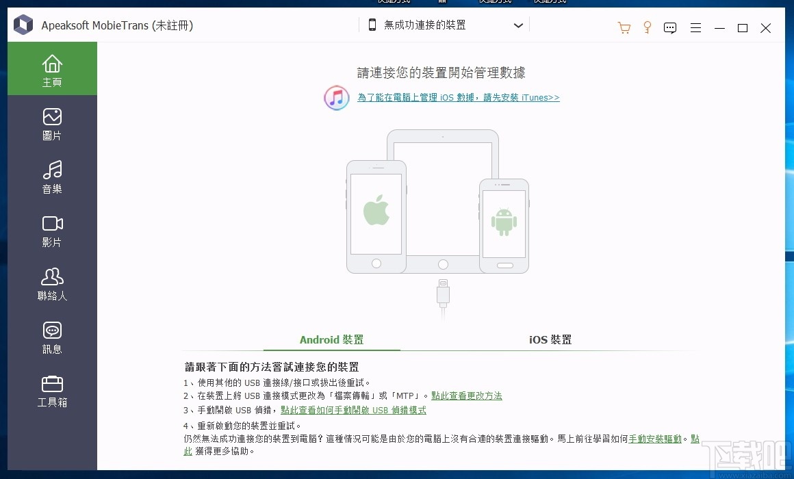Open the 影片 videos section
This screenshot has height=479, width=794.
tap(52, 231)
